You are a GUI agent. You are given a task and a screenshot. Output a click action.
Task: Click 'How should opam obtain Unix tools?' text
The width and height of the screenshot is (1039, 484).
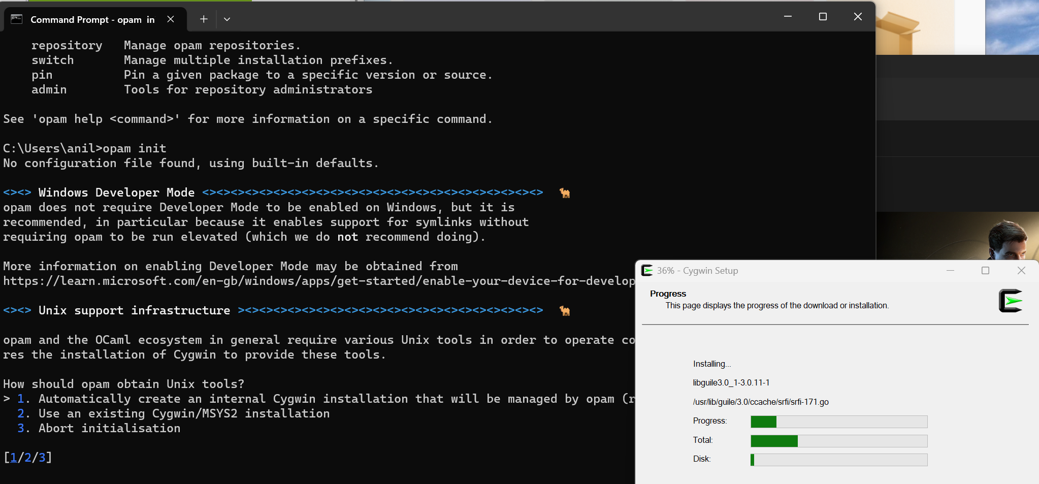[x=124, y=384]
